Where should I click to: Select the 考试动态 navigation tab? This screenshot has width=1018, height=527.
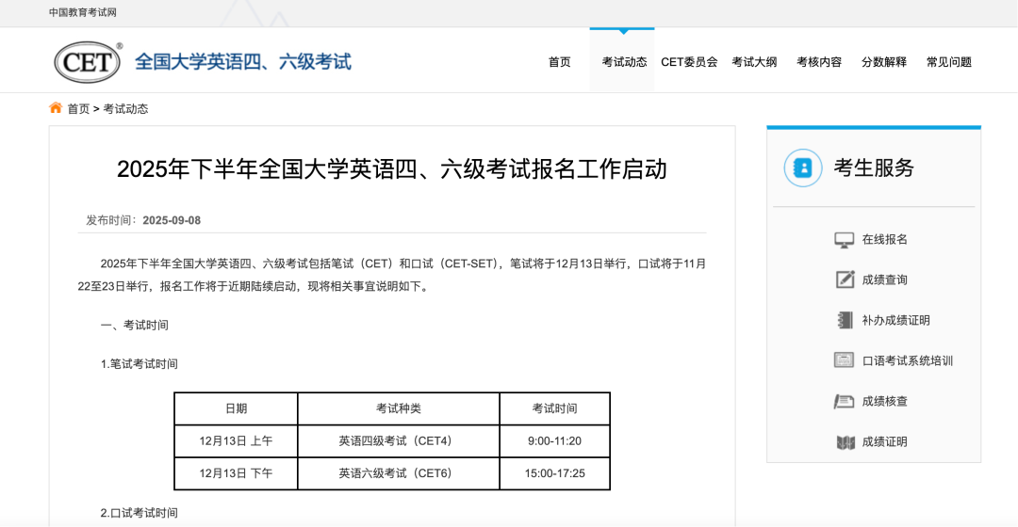click(623, 62)
